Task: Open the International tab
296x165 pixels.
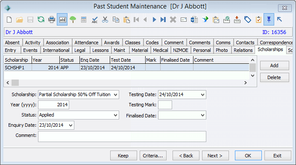Action: tap(56, 50)
